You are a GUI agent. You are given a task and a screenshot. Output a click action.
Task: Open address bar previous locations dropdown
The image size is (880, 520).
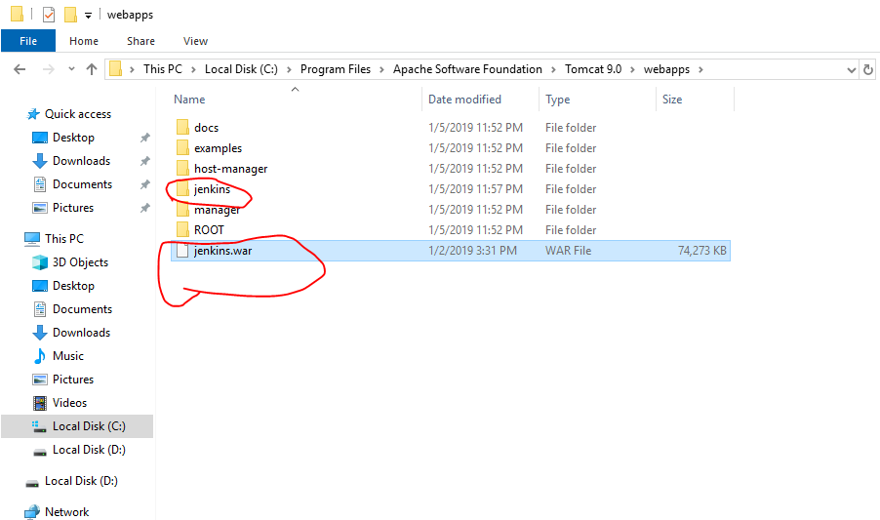tap(851, 69)
